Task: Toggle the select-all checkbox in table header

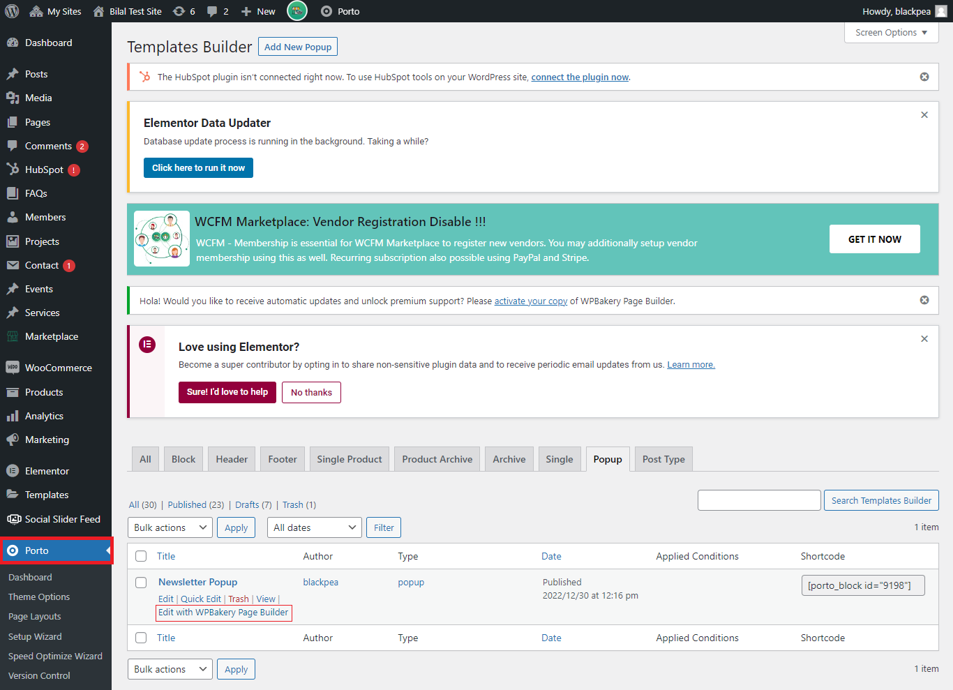Action: pyautogui.click(x=141, y=556)
